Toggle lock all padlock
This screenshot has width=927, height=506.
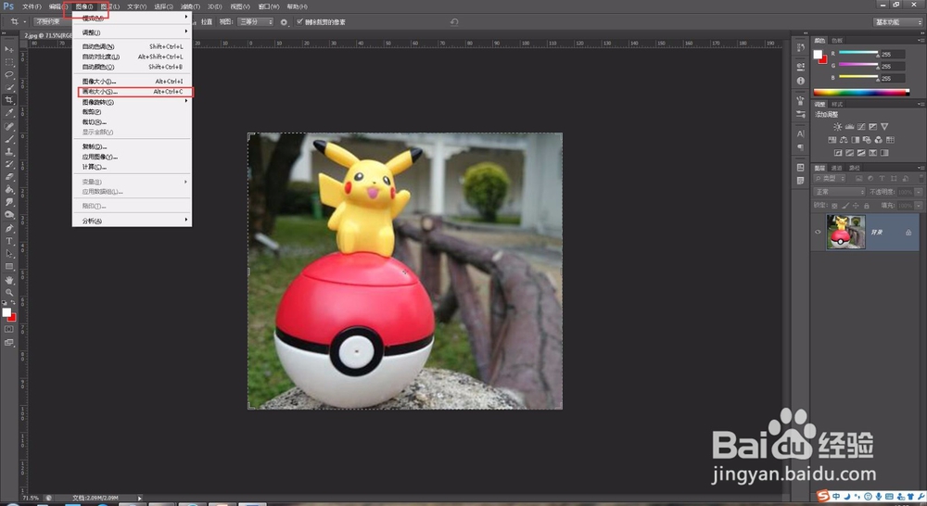click(867, 205)
